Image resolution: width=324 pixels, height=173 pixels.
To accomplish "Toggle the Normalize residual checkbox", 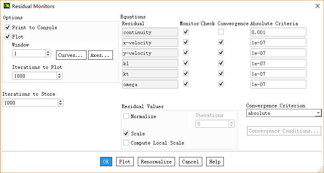I will (127, 117).
